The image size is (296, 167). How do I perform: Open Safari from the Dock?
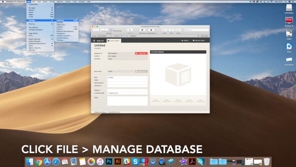pos(56,162)
